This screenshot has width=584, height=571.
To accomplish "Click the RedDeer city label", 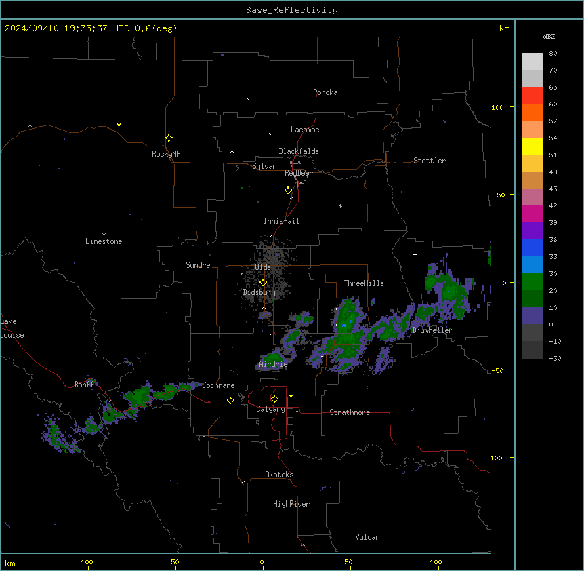I will (298, 173).
